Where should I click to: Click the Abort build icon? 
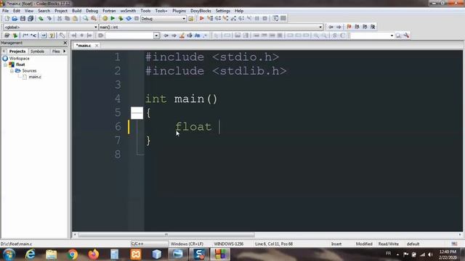point(137,18)
